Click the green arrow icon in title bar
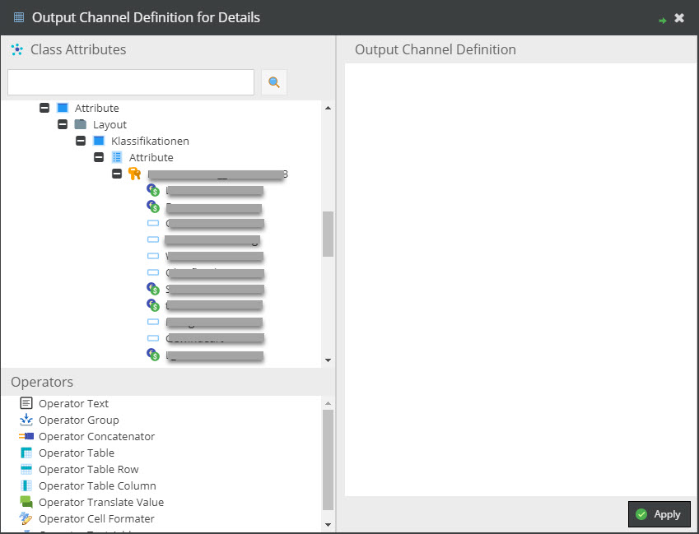This screenshot has height=534, width=699. 662,19
